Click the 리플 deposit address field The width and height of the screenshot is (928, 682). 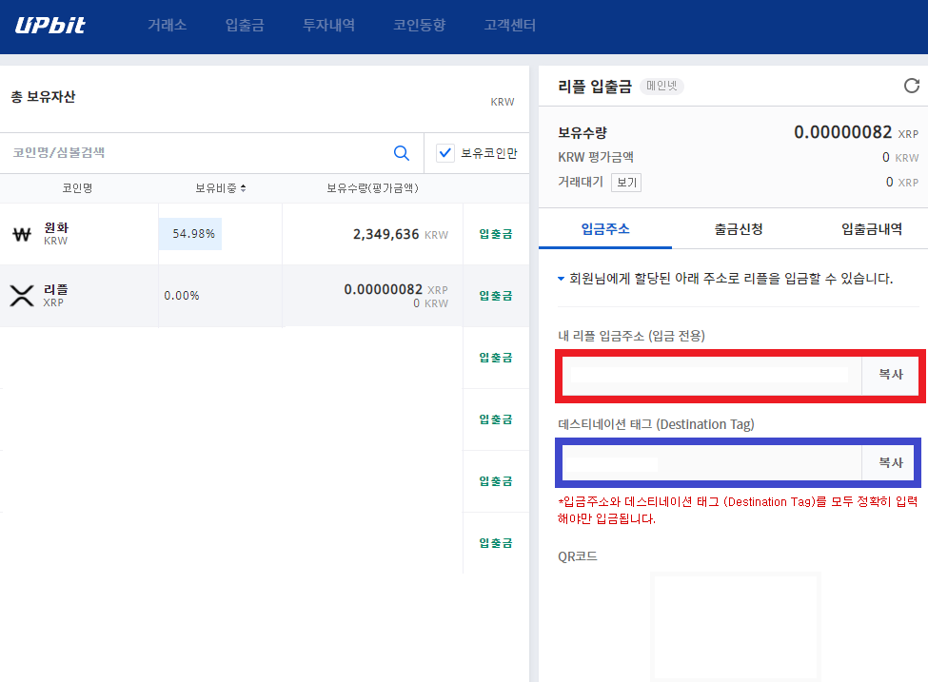tap(712, 375)
